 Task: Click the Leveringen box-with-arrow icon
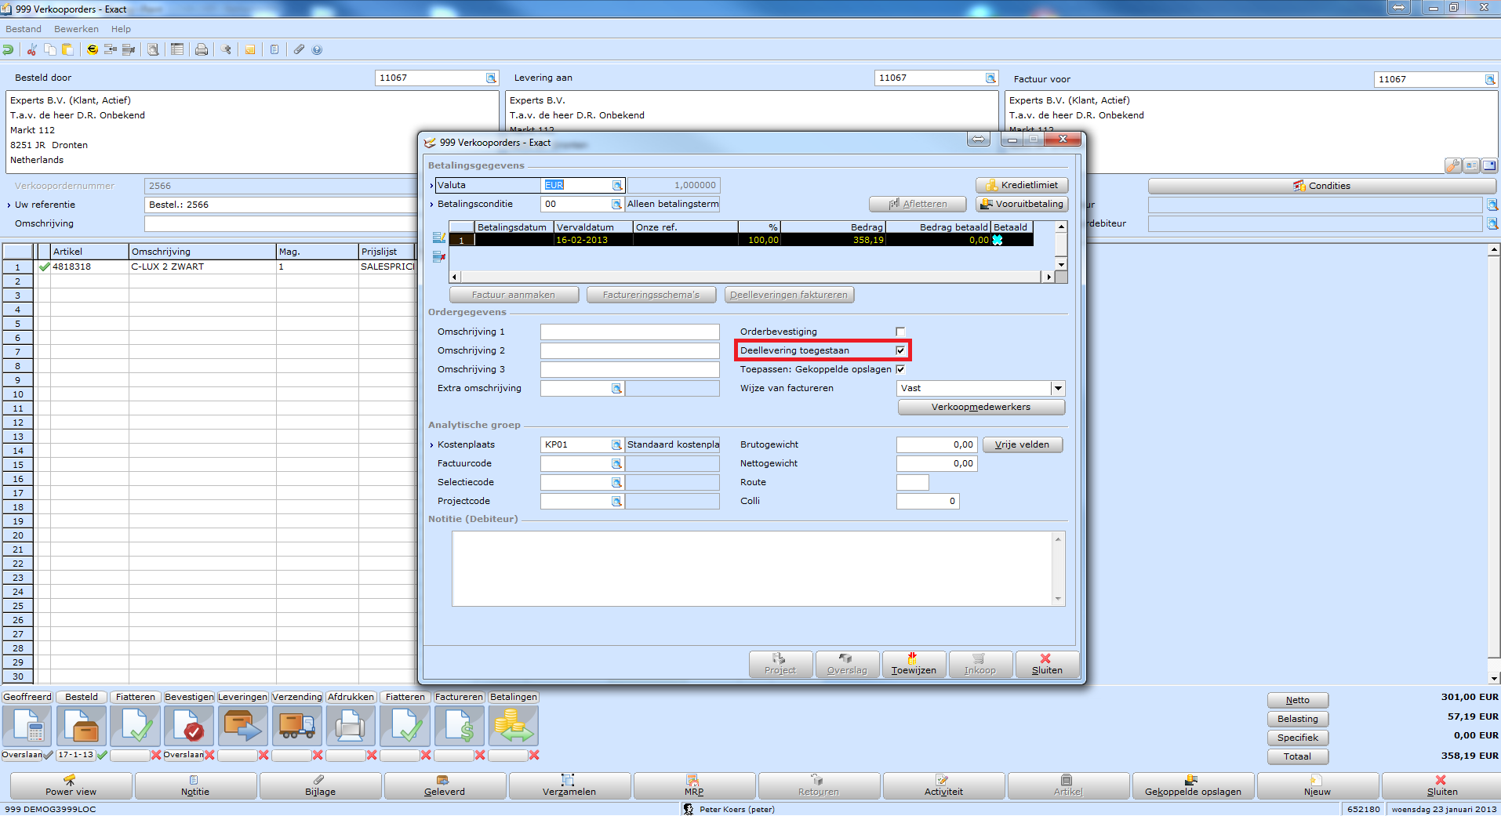(242, 725)
